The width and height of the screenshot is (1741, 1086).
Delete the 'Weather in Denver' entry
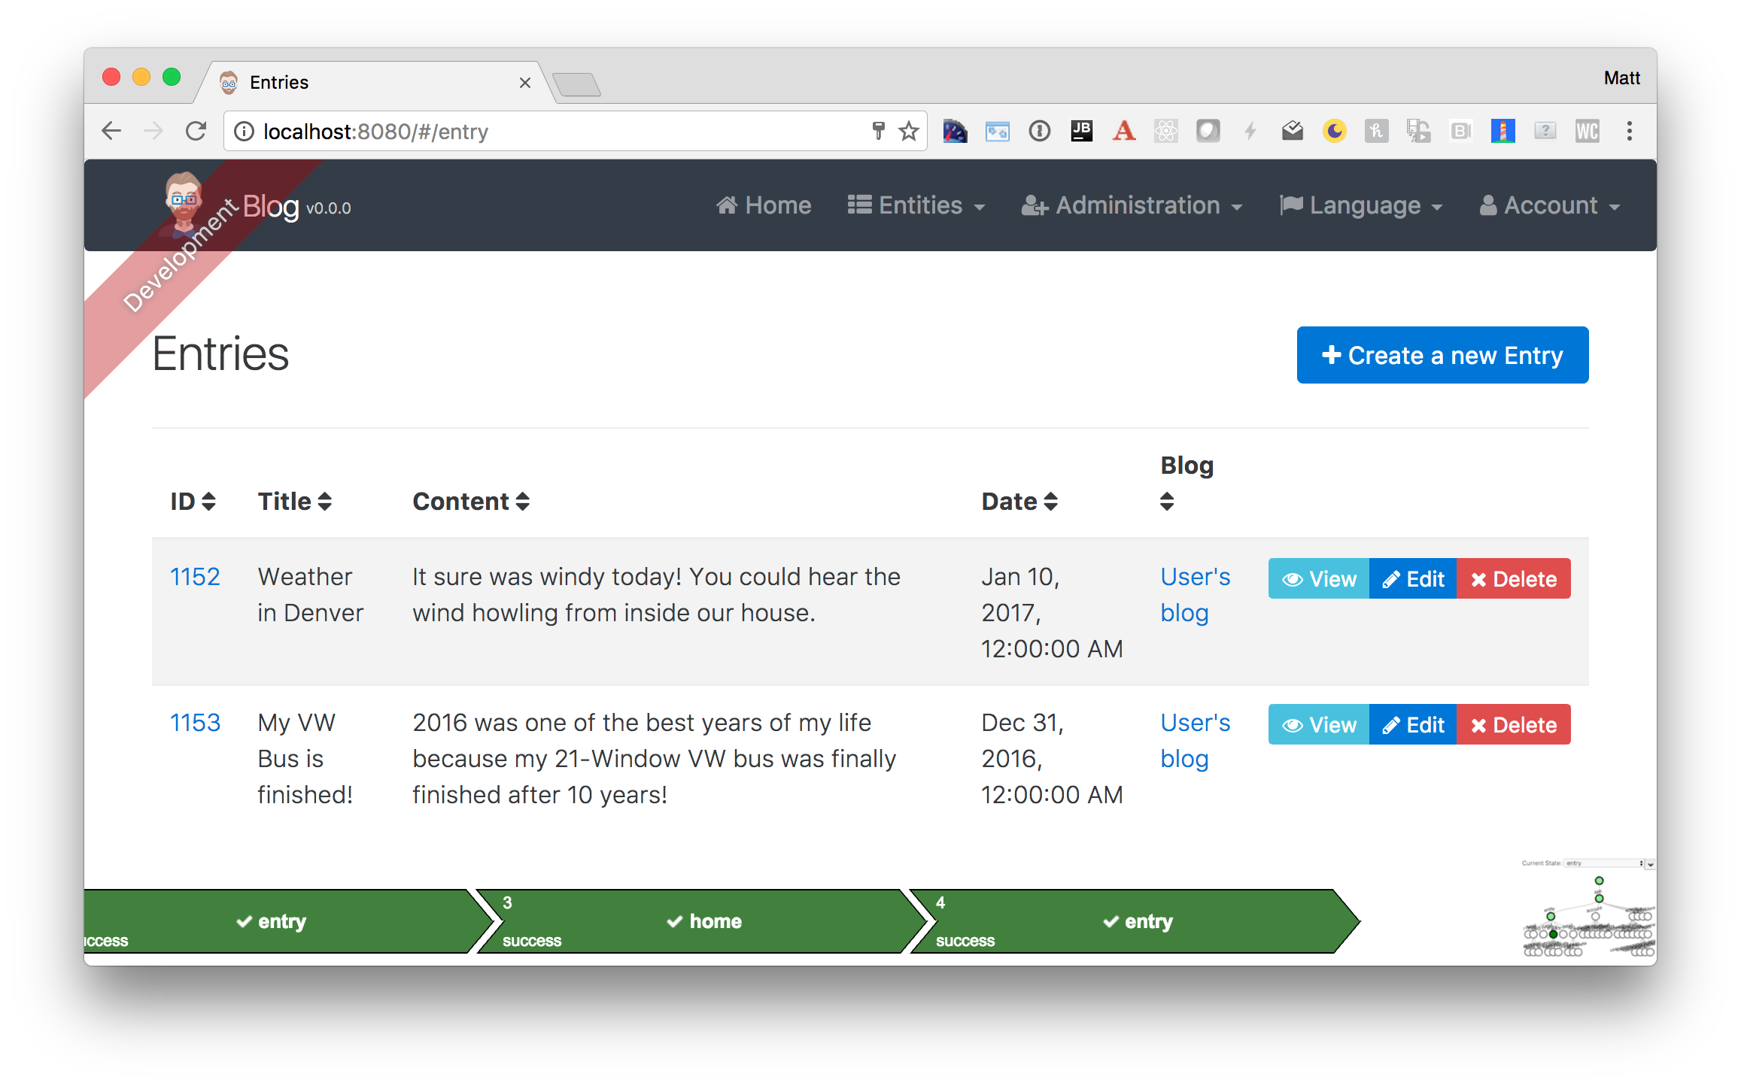click(1513, 579)
